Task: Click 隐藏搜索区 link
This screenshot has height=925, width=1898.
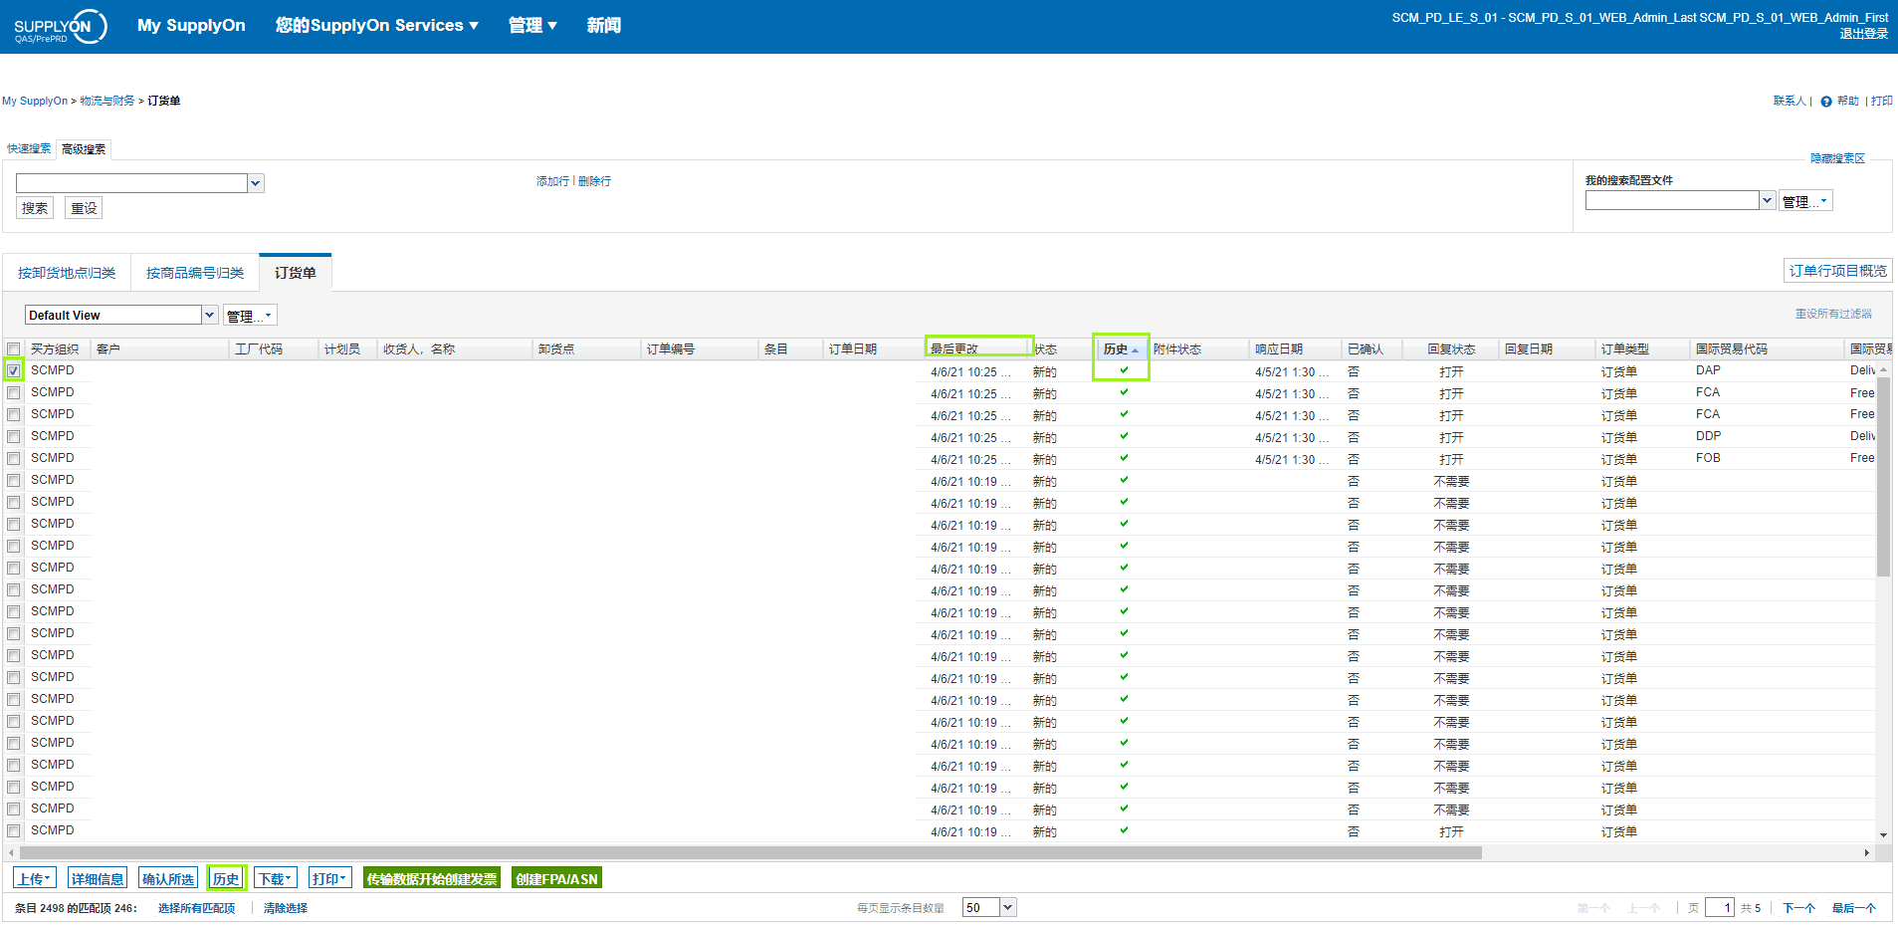Action: point(1837,158)
